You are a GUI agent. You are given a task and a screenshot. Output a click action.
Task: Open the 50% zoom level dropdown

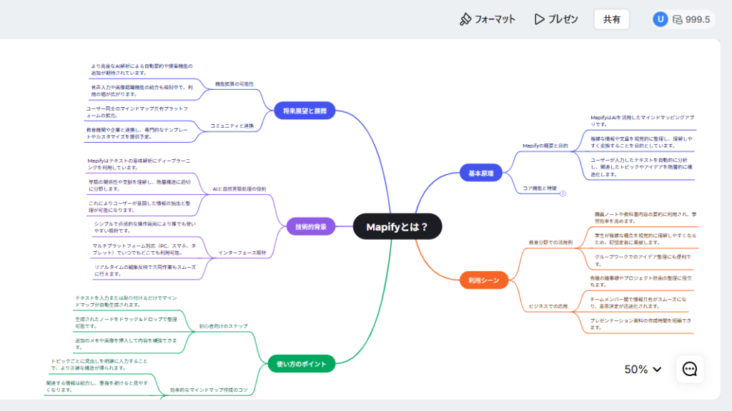[643, 369]
